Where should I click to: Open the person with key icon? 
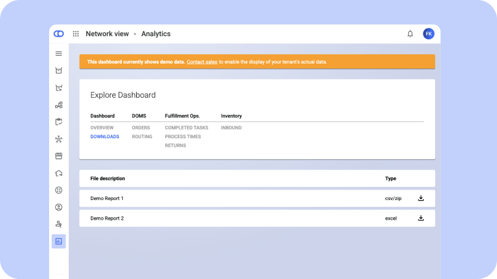click(x=59, y=225)
